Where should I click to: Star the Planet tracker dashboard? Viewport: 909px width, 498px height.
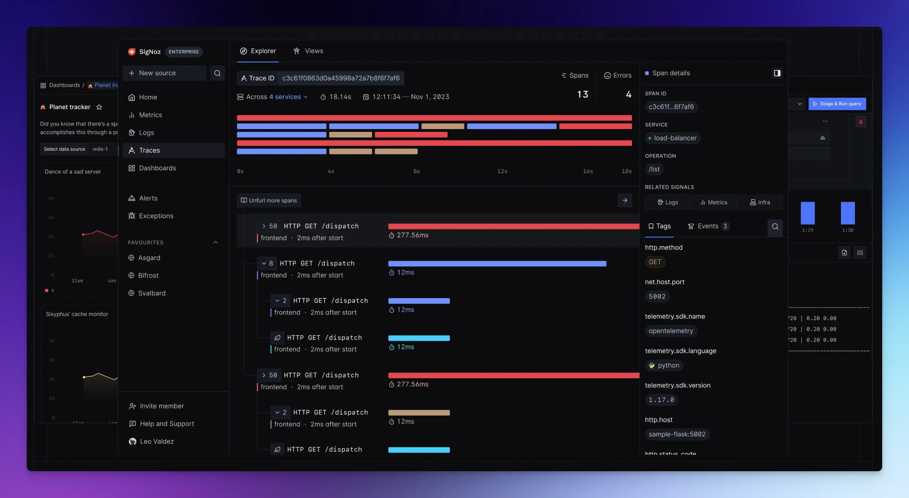click(99, 107)
